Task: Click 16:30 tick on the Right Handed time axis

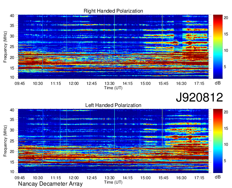Action: click(181, 83)
